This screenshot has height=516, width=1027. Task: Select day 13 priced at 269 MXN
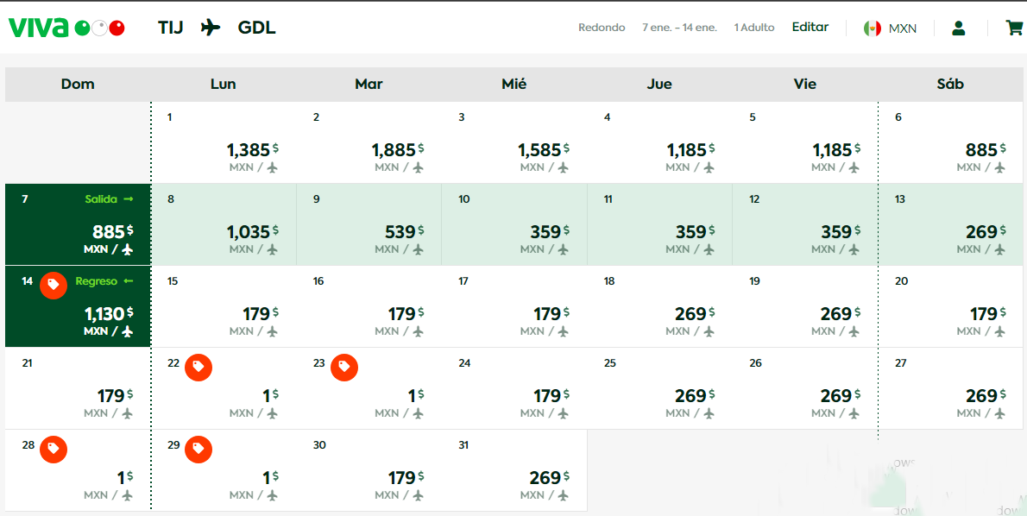952,224
